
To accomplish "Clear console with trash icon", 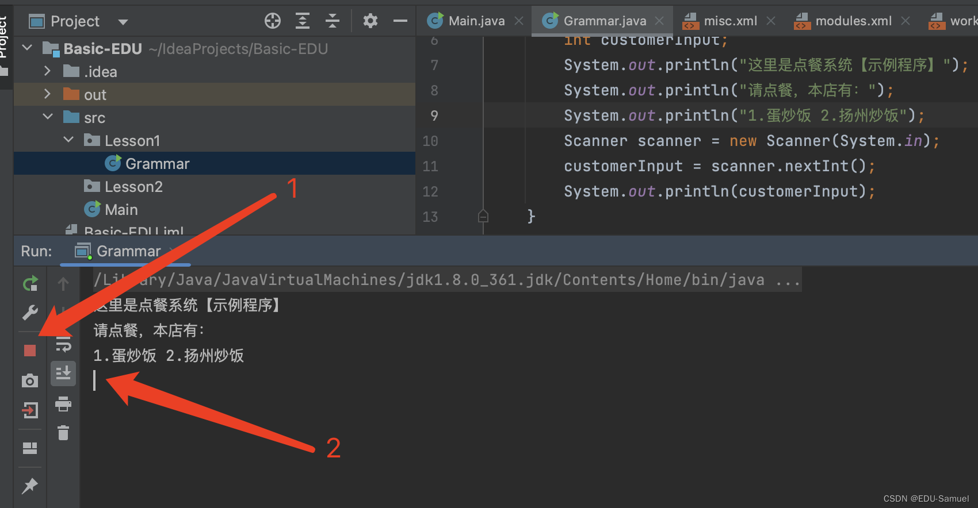I will click(x=63, y=433).
